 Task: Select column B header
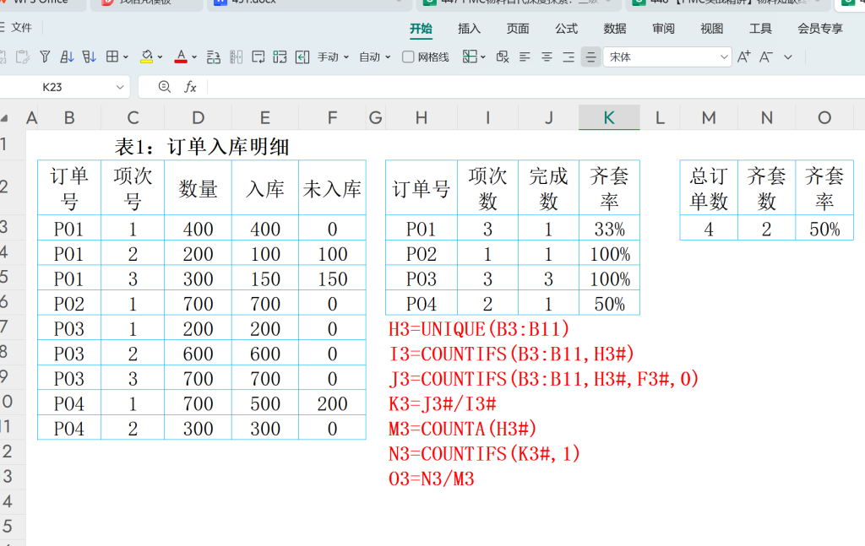point(69,117)
